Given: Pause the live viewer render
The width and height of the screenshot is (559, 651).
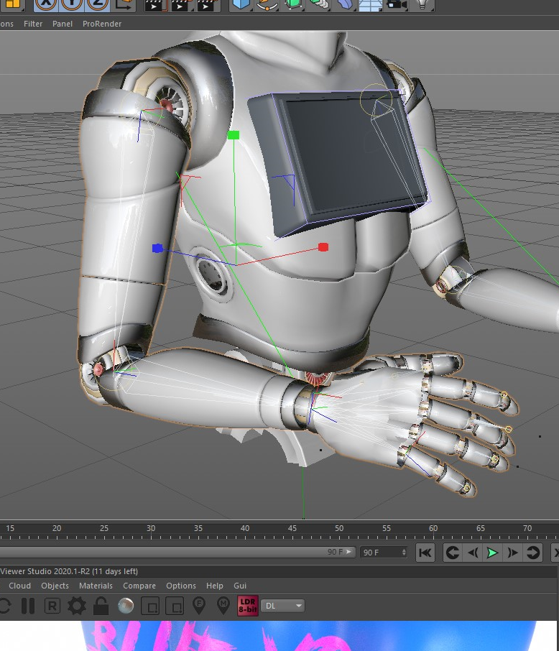Looking at the screenshot, I should (28, 606).
